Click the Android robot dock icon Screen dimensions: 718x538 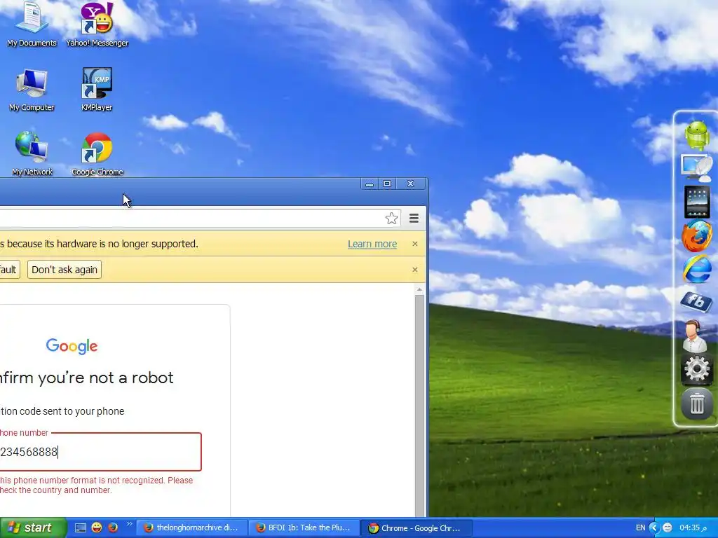point(697,135)
